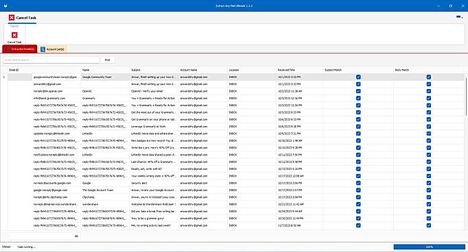Click the red X icon beside Cancel Task title
This screenshot has width=468, height=252.
12,18
